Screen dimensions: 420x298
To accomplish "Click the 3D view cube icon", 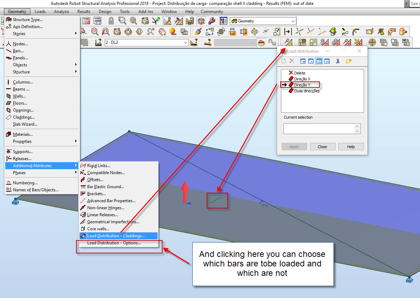I will click(201, 21).
